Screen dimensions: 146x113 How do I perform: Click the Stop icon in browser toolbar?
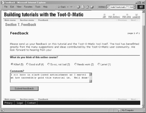point(78,7)
